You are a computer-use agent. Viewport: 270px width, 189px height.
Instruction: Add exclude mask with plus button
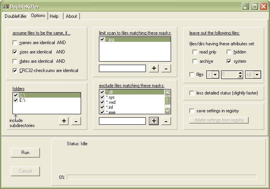tap(154, 121)
